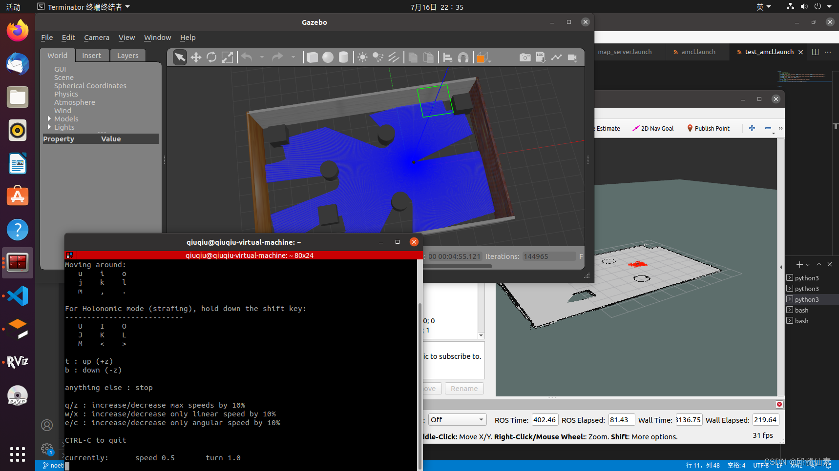The height and width of the screenshot is (471, 839).
Task: Enable Gazebo data logging with the LOG icon
Action: 541,57
